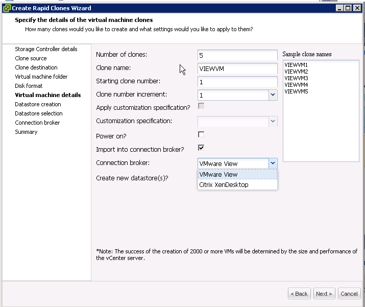The image size is (365, 307).
Task: Go back with the Back button
Action: point(299,294)
